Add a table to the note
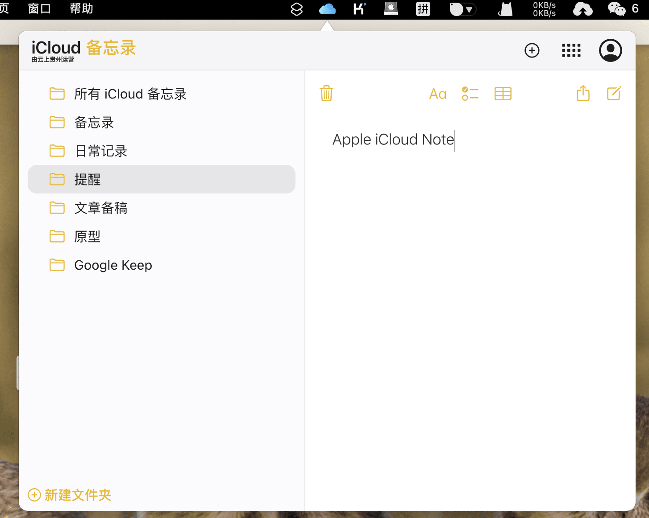The width and height of the screenshot is (649, 518). click(x=503, y=94)
